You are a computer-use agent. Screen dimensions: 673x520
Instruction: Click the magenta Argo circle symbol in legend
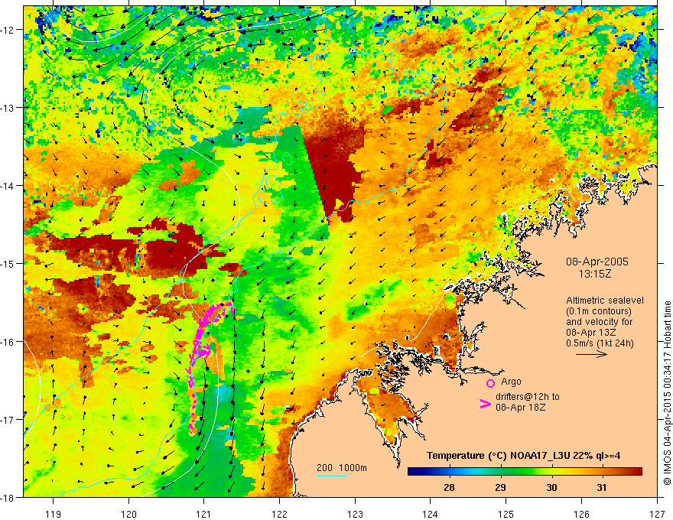pyautogui.click(x=490, y=383)
